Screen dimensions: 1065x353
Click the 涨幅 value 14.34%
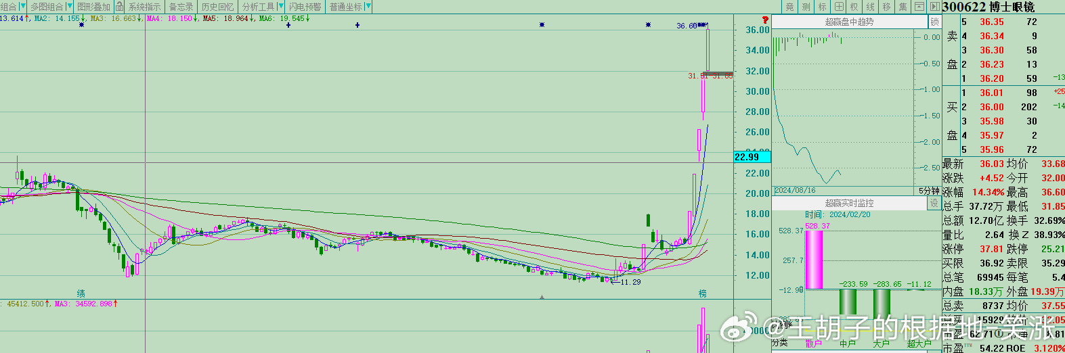(x=988, y=192)
